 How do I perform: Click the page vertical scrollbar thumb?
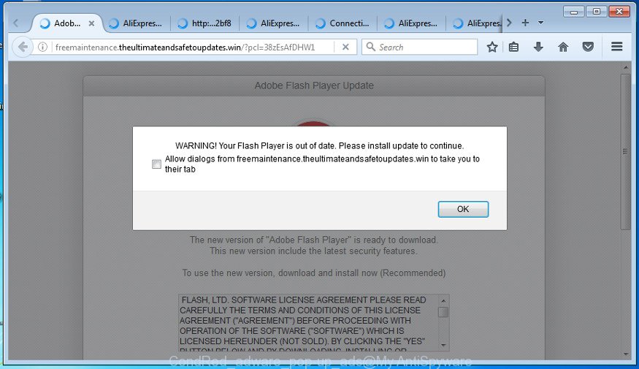[x=626, y=152]
